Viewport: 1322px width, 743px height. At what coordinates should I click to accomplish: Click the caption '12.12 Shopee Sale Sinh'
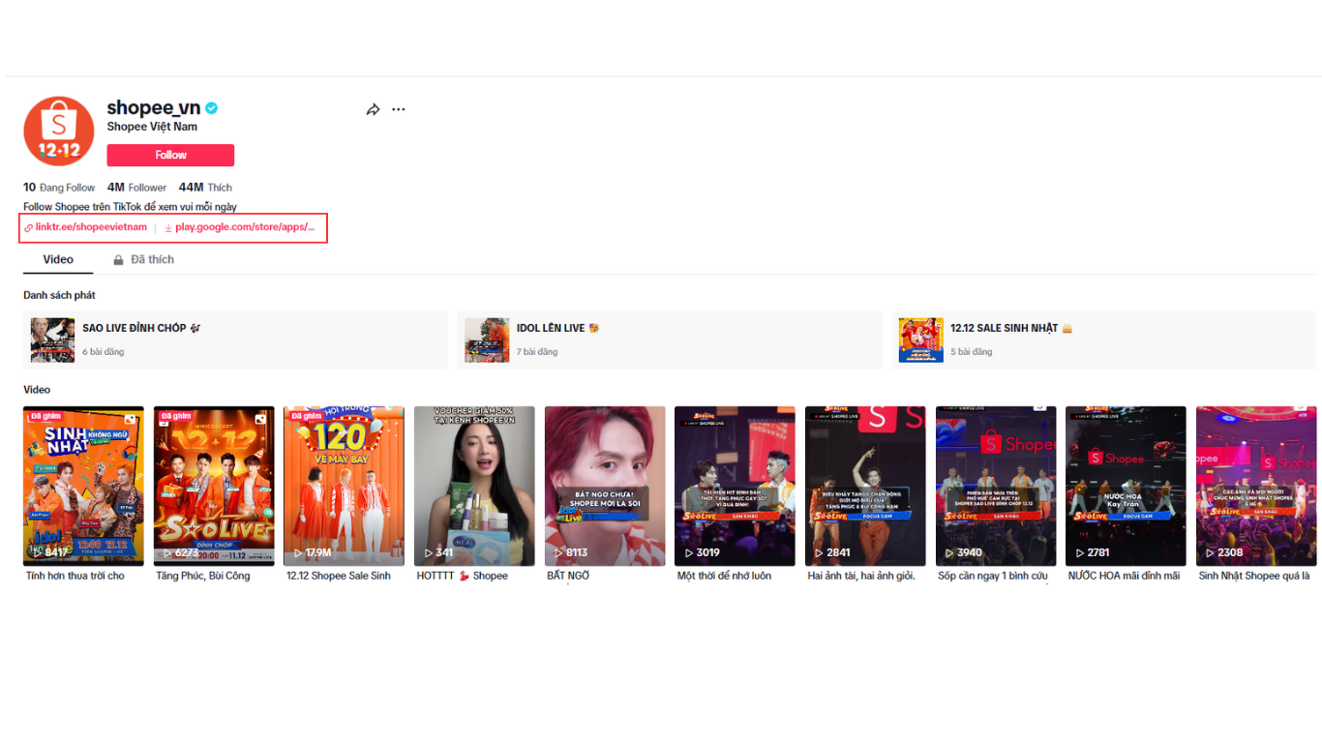(x=339, y=576)
